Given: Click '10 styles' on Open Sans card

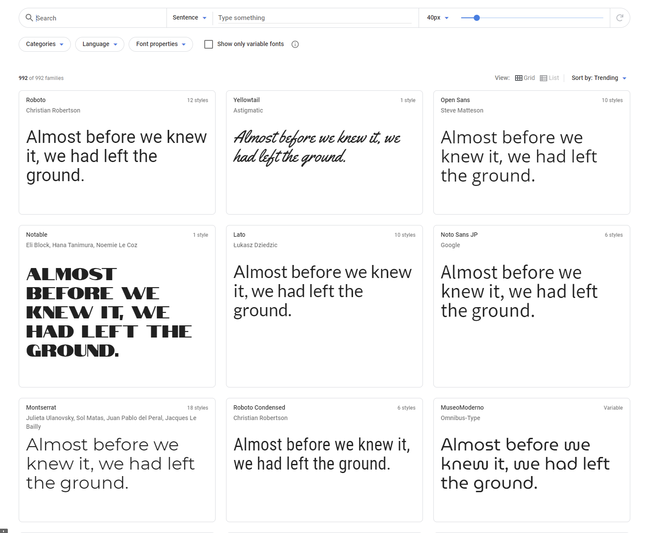Looking at the screenshot, I should click(x=612, y=100).
